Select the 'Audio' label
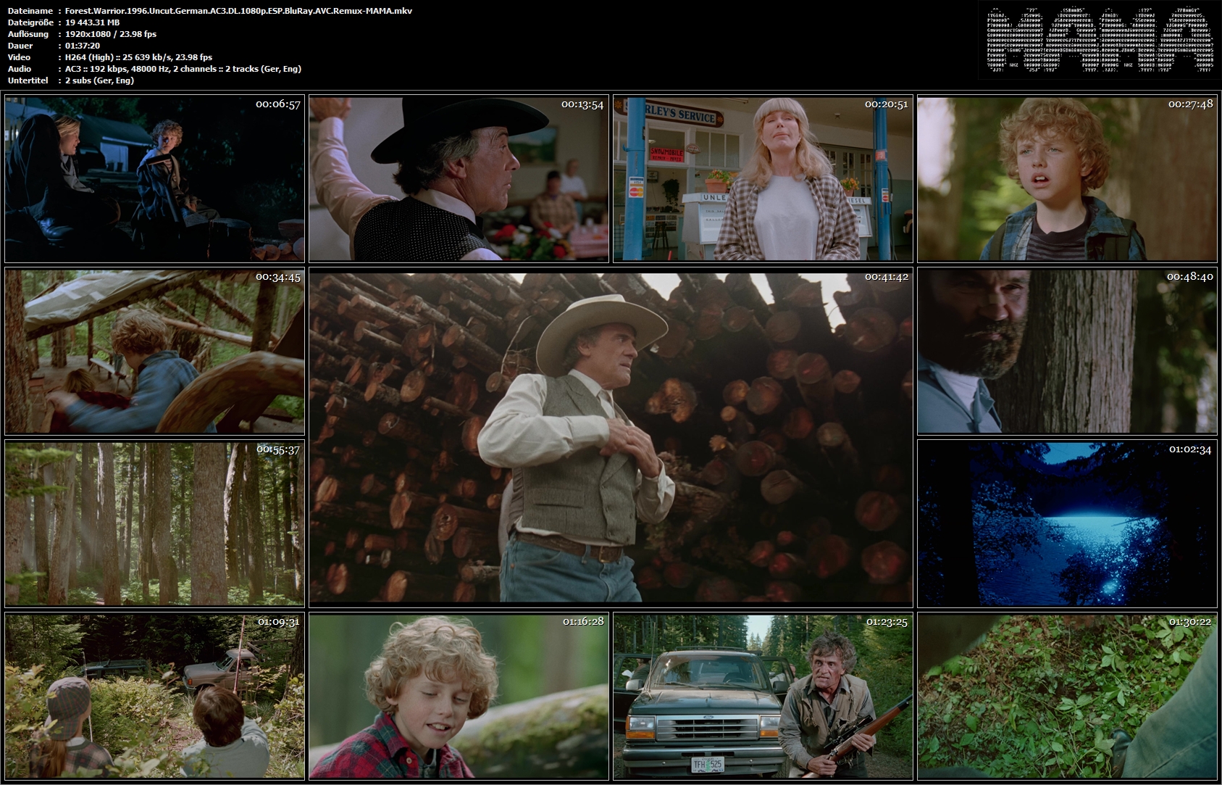The width and height of the screenshot is (1222, 785). click(19, 69)
